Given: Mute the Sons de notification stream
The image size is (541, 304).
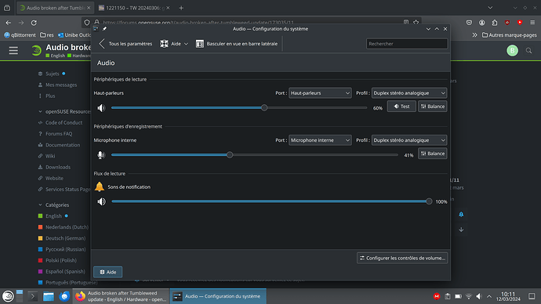Looking at the screenshot, I should [x=101, y=201].
